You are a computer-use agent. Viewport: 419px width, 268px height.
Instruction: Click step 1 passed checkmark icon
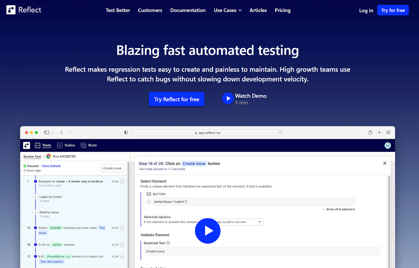pyautogui.click(x=122, y=181)
